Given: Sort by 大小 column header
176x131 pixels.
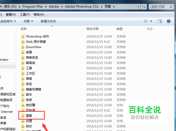Looking at the screenshot, I should (150, 29).
